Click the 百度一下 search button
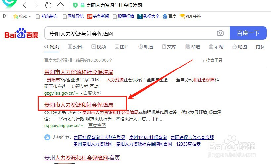The image size is (271, 164). point(248,33)
